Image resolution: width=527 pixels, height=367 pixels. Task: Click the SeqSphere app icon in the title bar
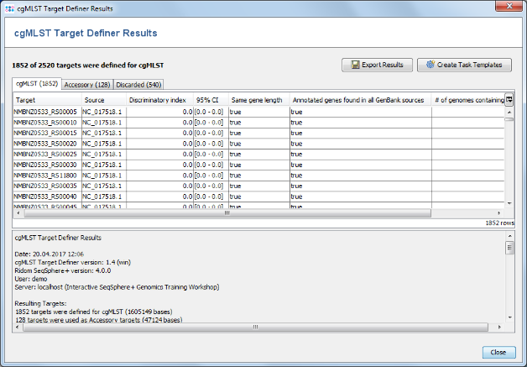coord(10,8)
